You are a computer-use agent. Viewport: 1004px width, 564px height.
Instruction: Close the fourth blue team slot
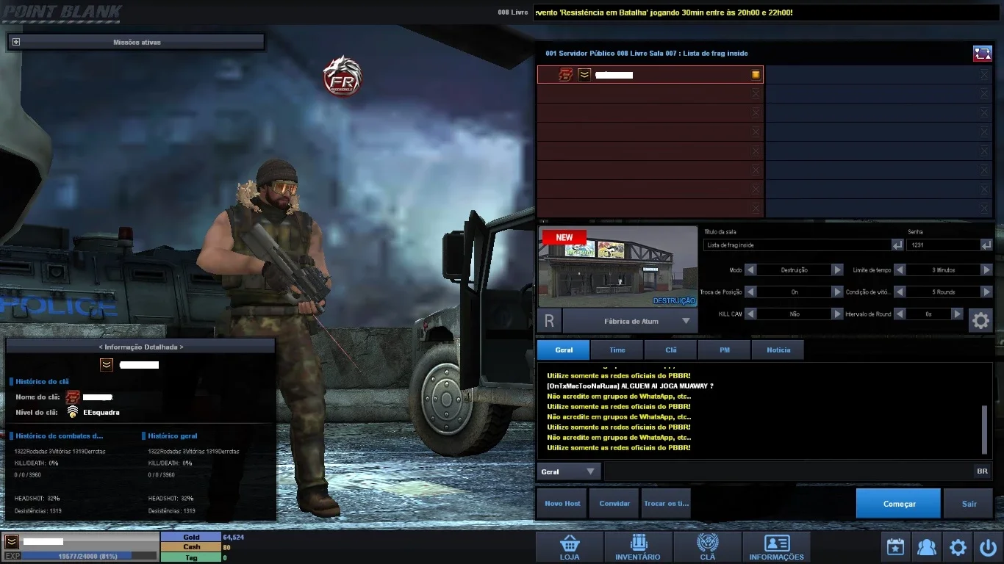click(984, 132)
